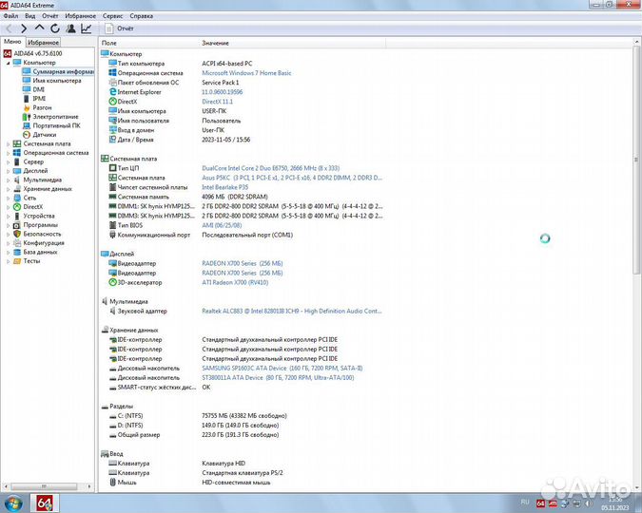The width and height of the screenshot is (642, 513).
Task: Click the Значение column header
Action: (x=292, y=43)
